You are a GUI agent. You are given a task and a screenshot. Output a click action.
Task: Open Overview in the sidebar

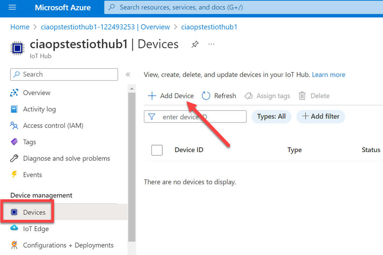(36, 93)
